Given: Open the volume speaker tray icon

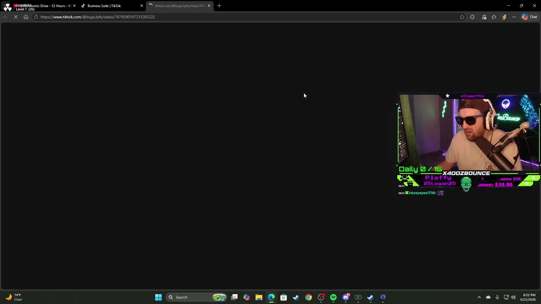Looking at the screenshot, I should [513, 297].
